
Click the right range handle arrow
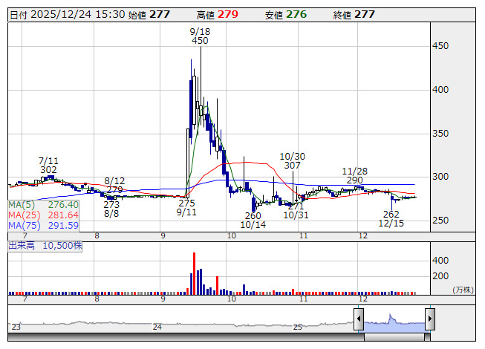[429, 319]
